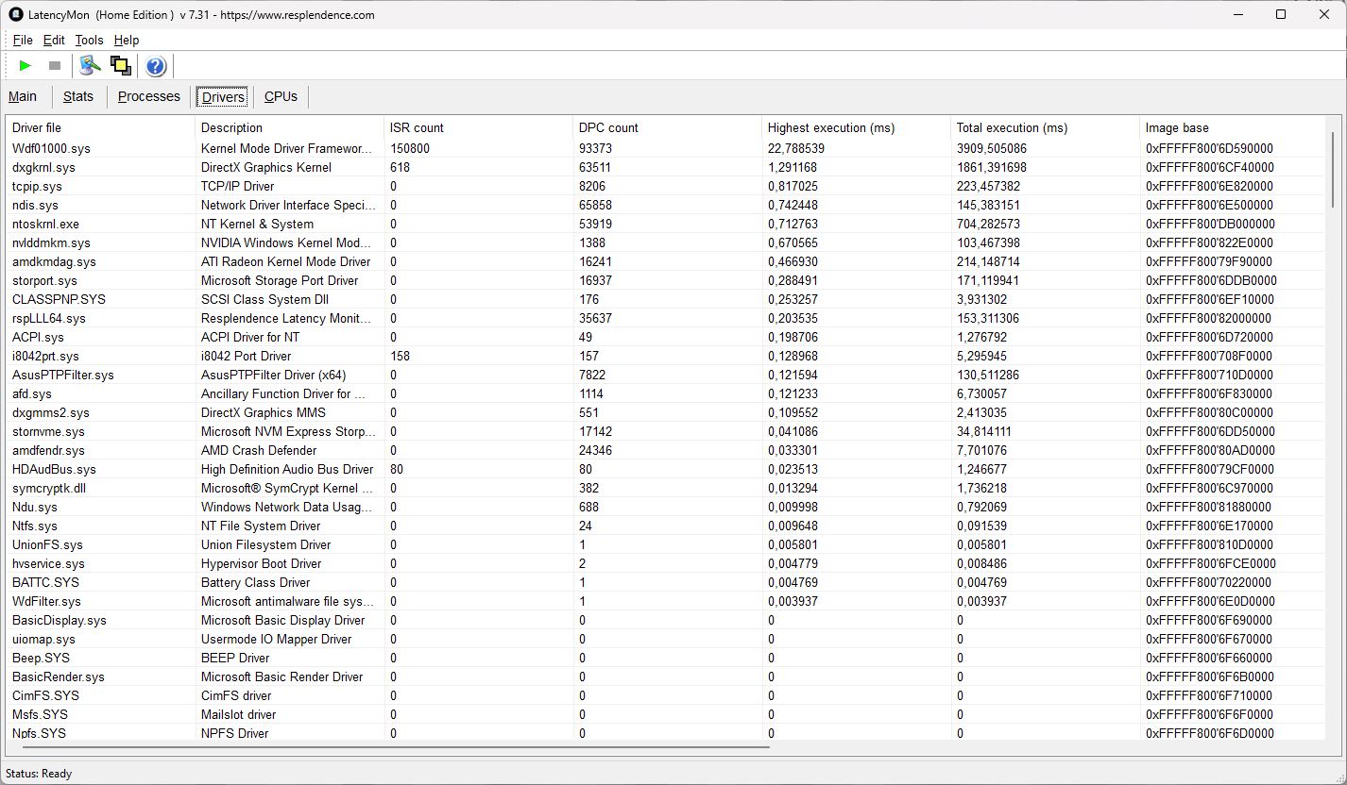Click the overlapping yellow squares toolbar icon
This screenshot has width=1347, height=785.
(120, 65)
